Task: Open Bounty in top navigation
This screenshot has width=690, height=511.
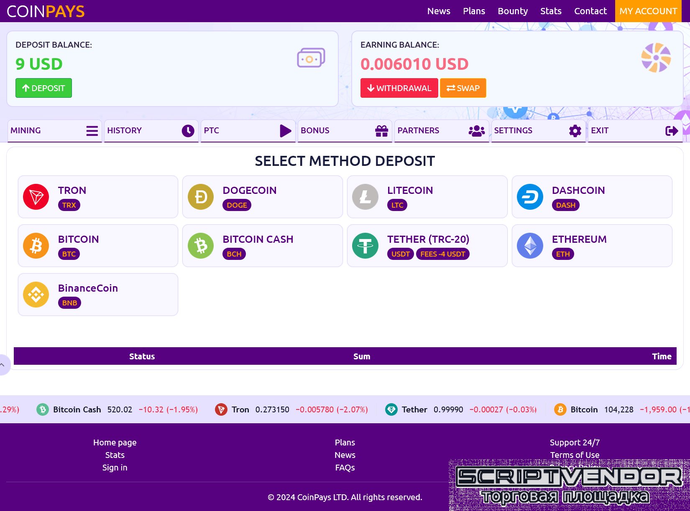Action: click(x=513, y=11)
